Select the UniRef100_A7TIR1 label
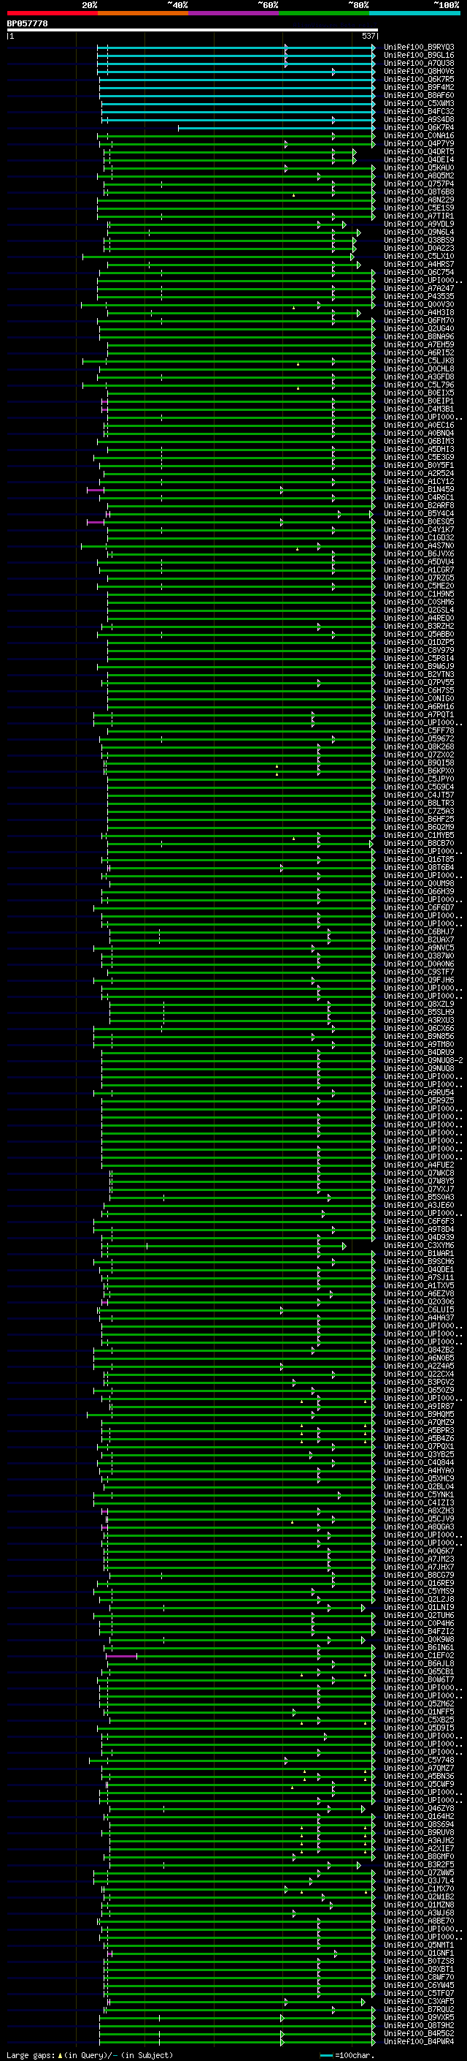The image size is (467, 2061). 419,216
